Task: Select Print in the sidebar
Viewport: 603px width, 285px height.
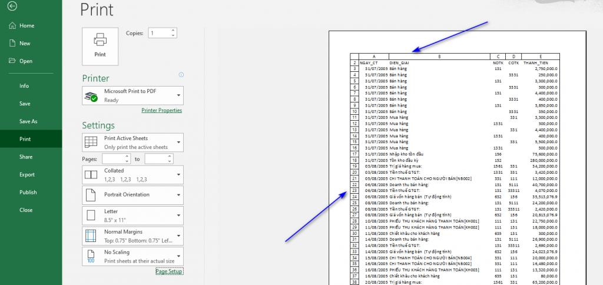Action: tap(31, 139)
